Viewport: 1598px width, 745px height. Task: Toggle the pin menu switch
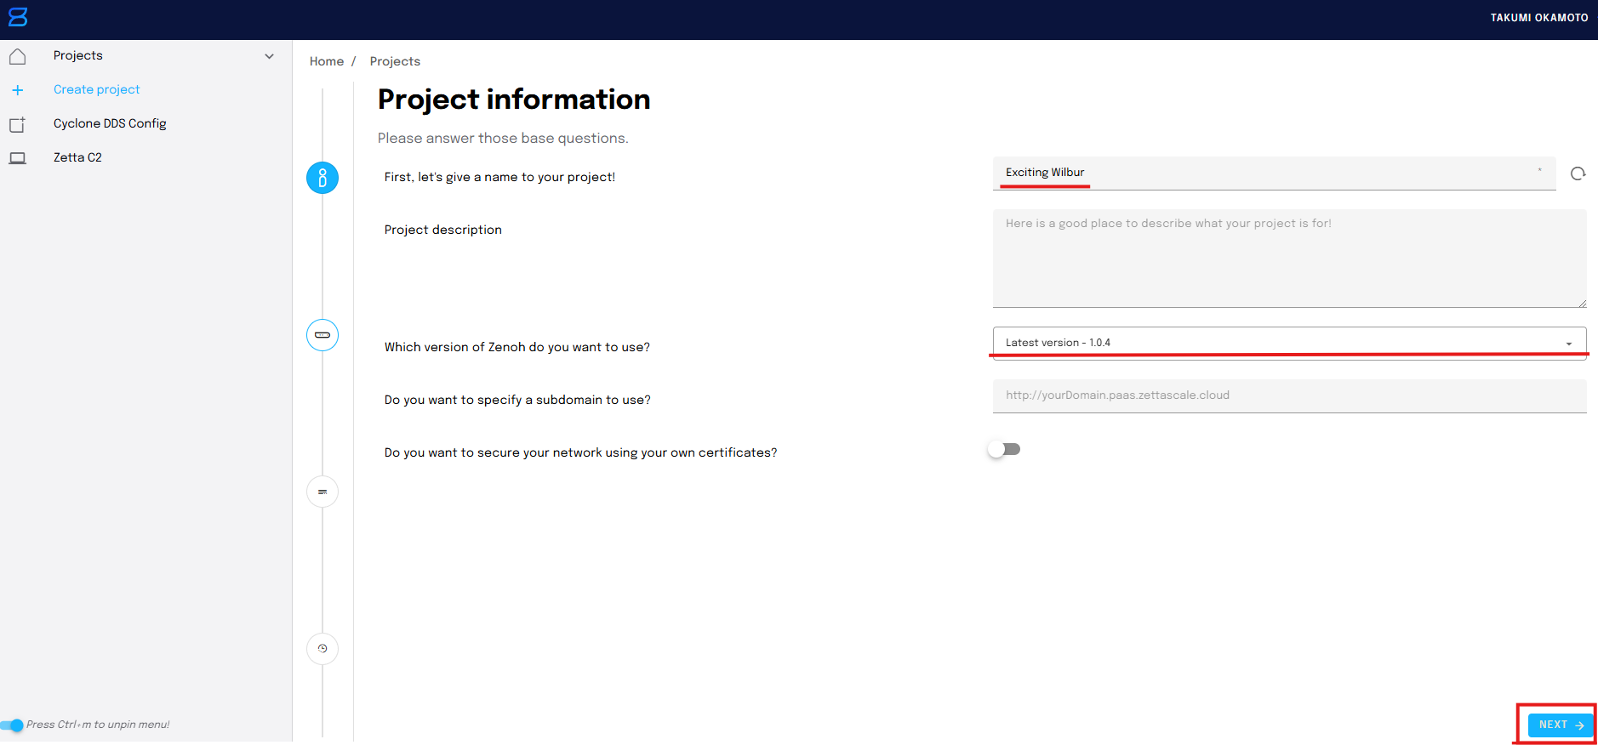pyautogui.click(x=12, y=725)
